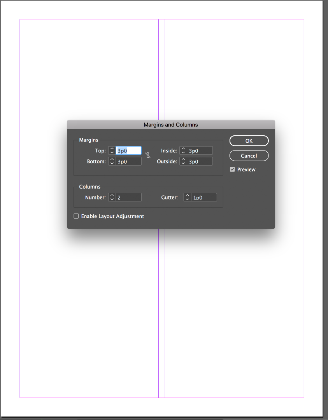Toggle the margins link chain icon

pyautogui.click(x=147, y=155)
